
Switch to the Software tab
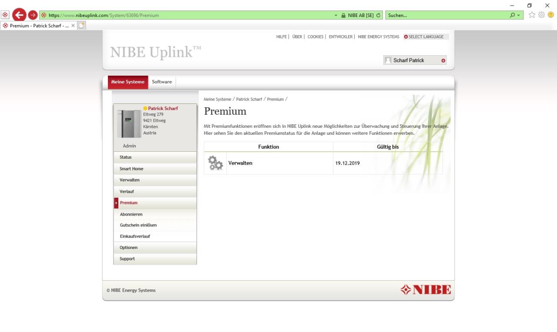point(162,82)
